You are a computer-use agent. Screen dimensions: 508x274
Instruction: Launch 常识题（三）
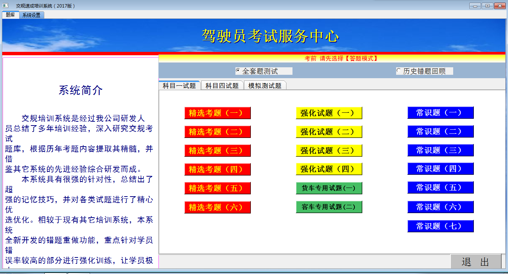point(440,150)
